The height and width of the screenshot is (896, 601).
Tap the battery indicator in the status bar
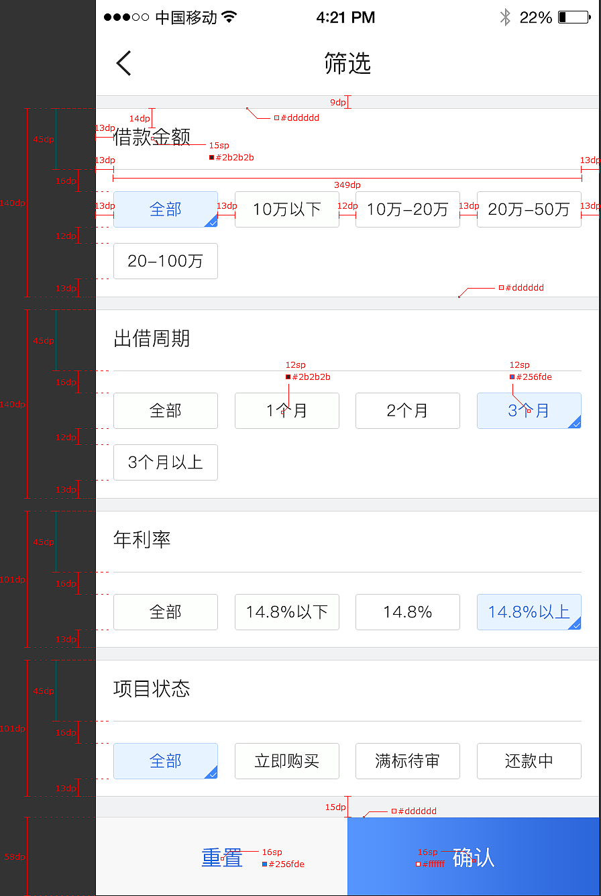point(573,17)
